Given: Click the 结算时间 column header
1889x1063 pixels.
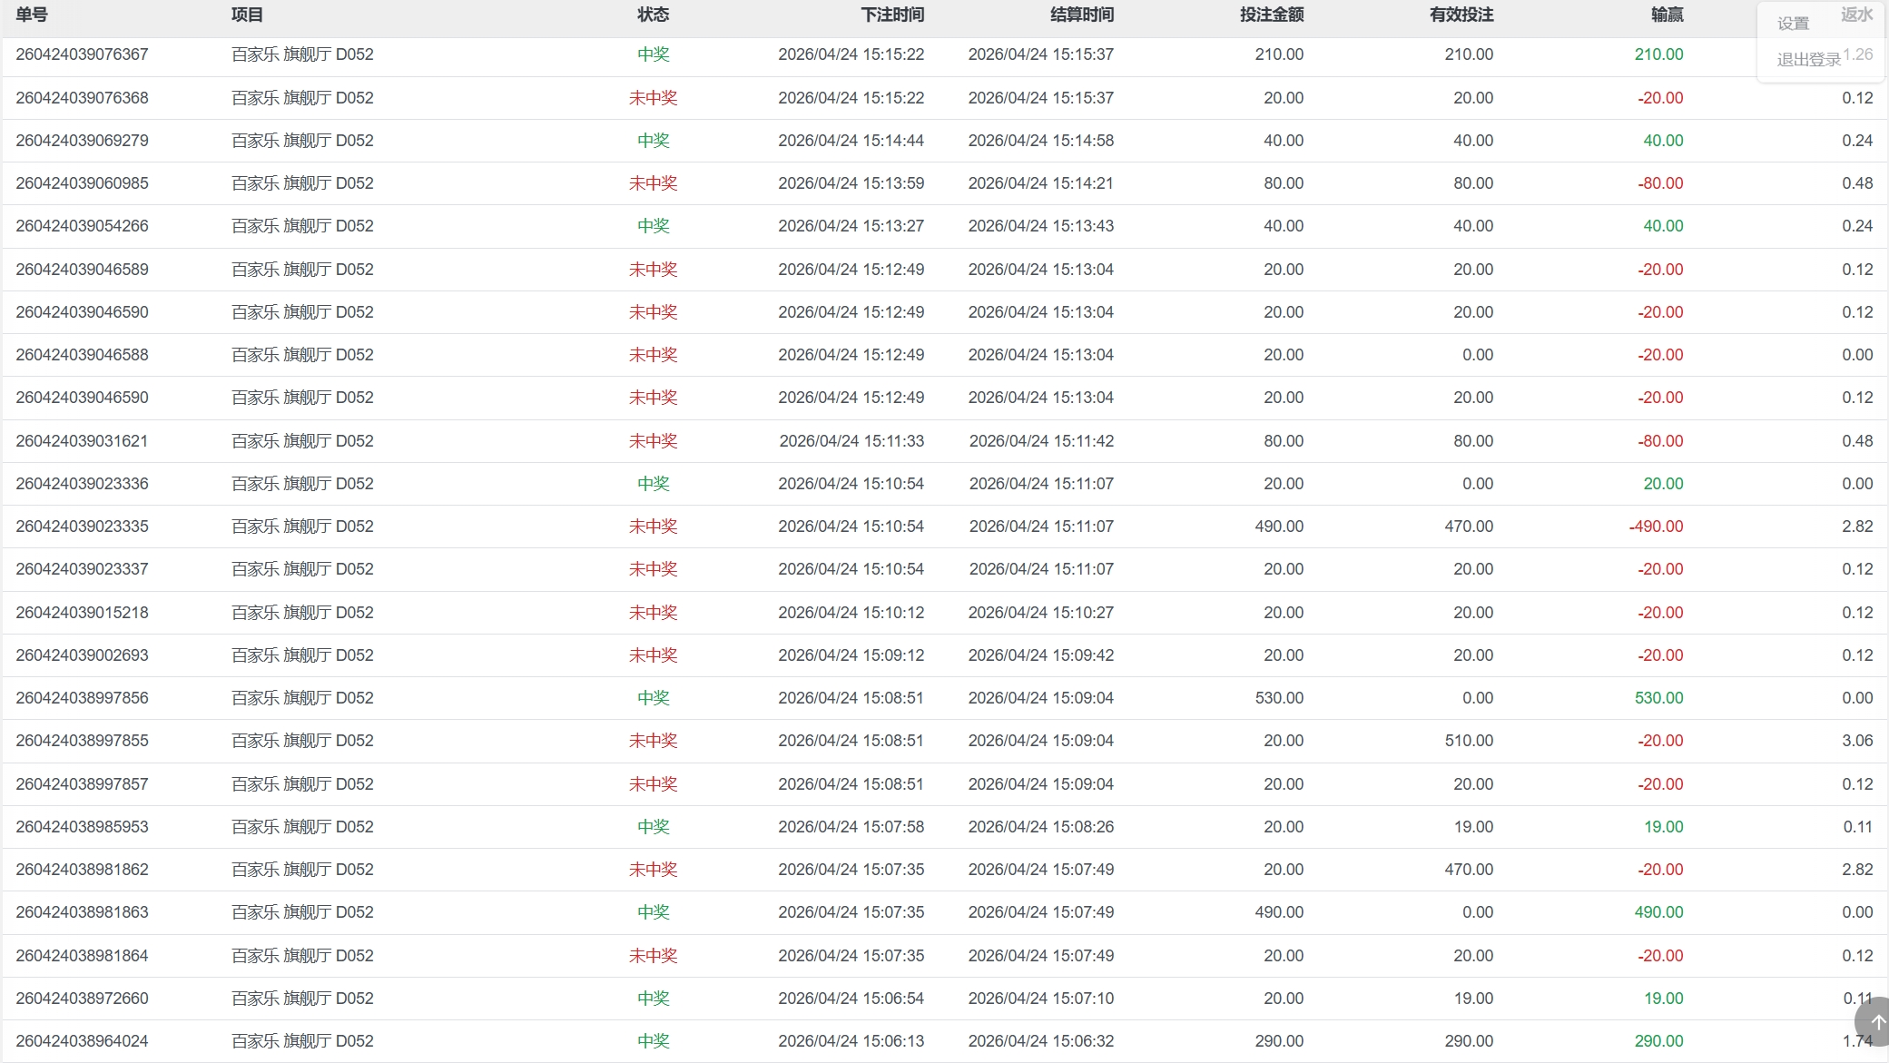Looking at the screenshot, I should 1082,15.
